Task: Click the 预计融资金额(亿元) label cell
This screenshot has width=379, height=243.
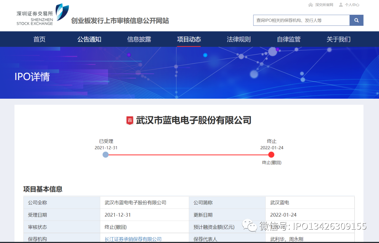Action: (x=227, y=227)
